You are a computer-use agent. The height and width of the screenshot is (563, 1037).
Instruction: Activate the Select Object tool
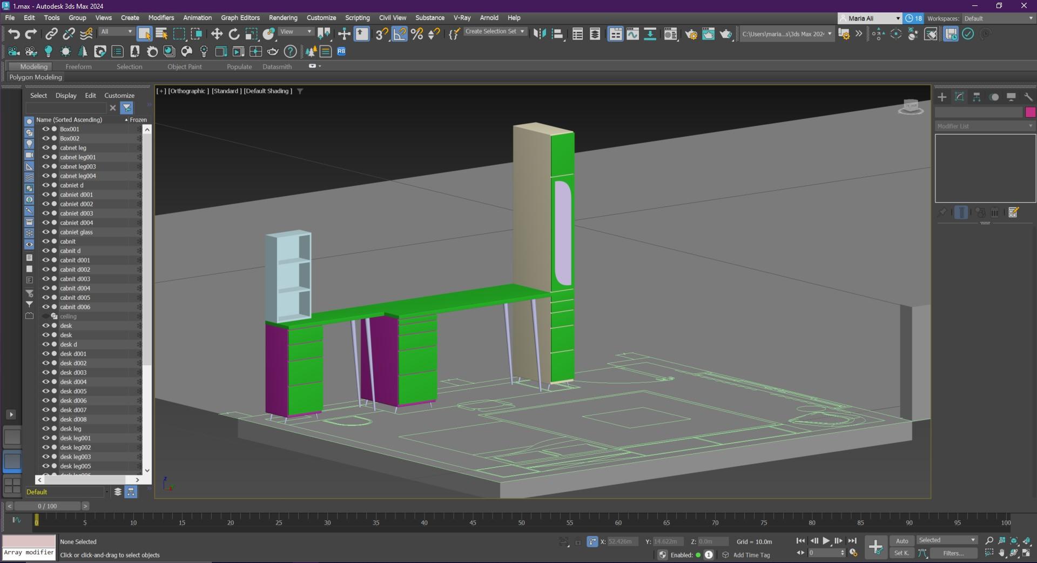click(x=144, y=34)
